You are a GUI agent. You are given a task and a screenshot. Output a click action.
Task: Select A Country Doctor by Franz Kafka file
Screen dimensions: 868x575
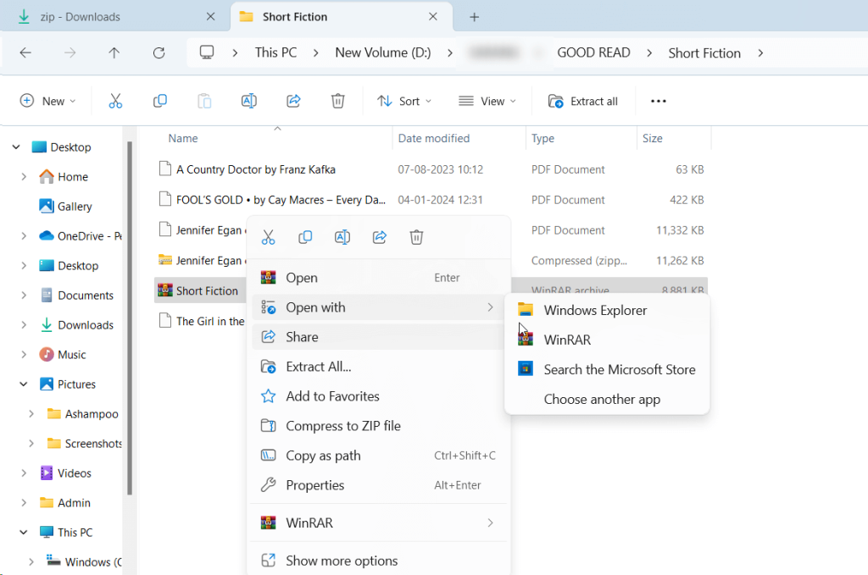click(x=267, y=169)
